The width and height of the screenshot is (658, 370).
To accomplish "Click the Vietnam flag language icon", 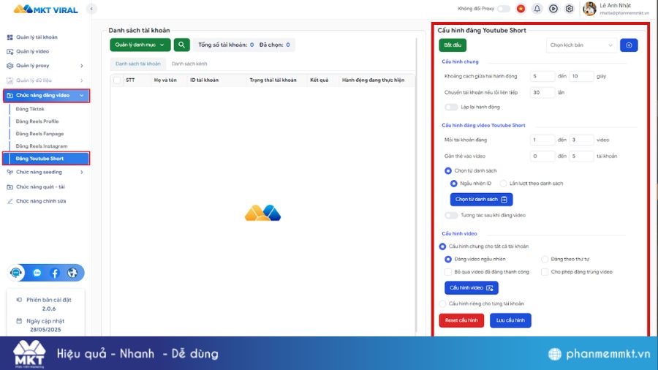I will (521, 8).
